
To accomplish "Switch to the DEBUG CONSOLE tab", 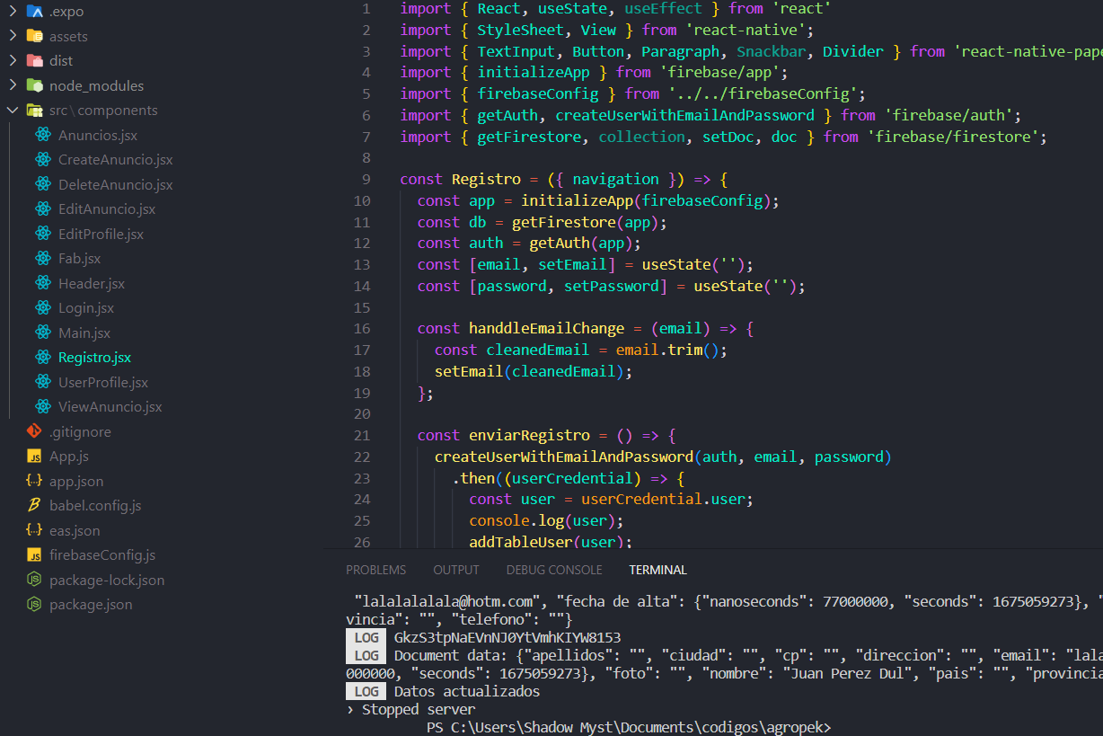I will pyautogui.click(x=554, y=570).
